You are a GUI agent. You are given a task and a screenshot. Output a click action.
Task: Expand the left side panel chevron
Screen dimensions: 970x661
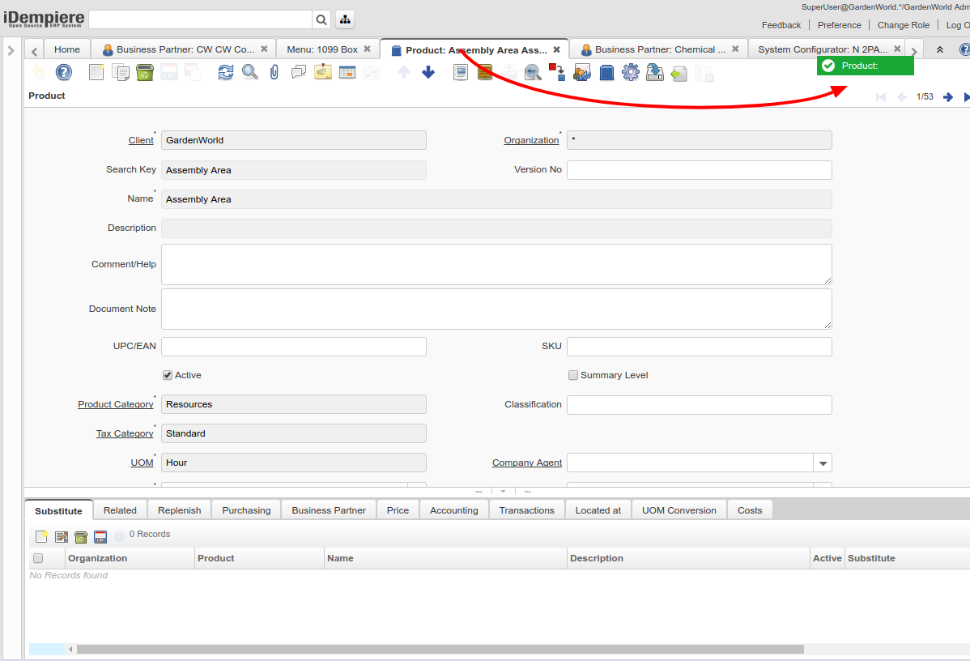point(11,50)
